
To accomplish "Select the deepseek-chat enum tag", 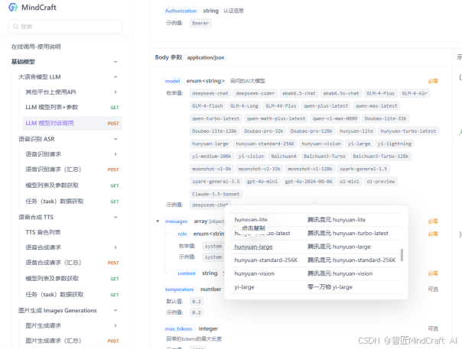I will click(210, 94).
